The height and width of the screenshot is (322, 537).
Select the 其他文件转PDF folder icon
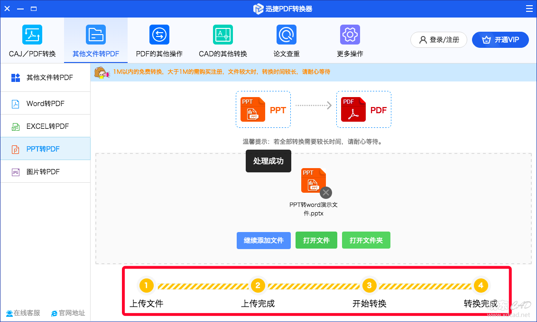[96, 35]
